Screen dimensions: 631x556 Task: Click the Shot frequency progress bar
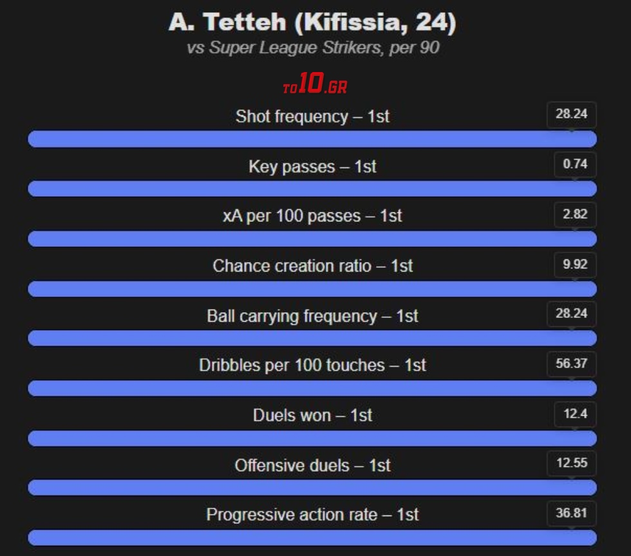(312, 139)
